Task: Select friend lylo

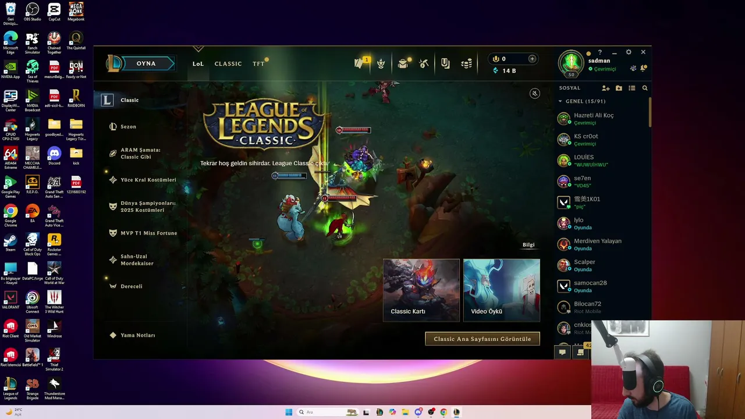Action: pos(602,223)
